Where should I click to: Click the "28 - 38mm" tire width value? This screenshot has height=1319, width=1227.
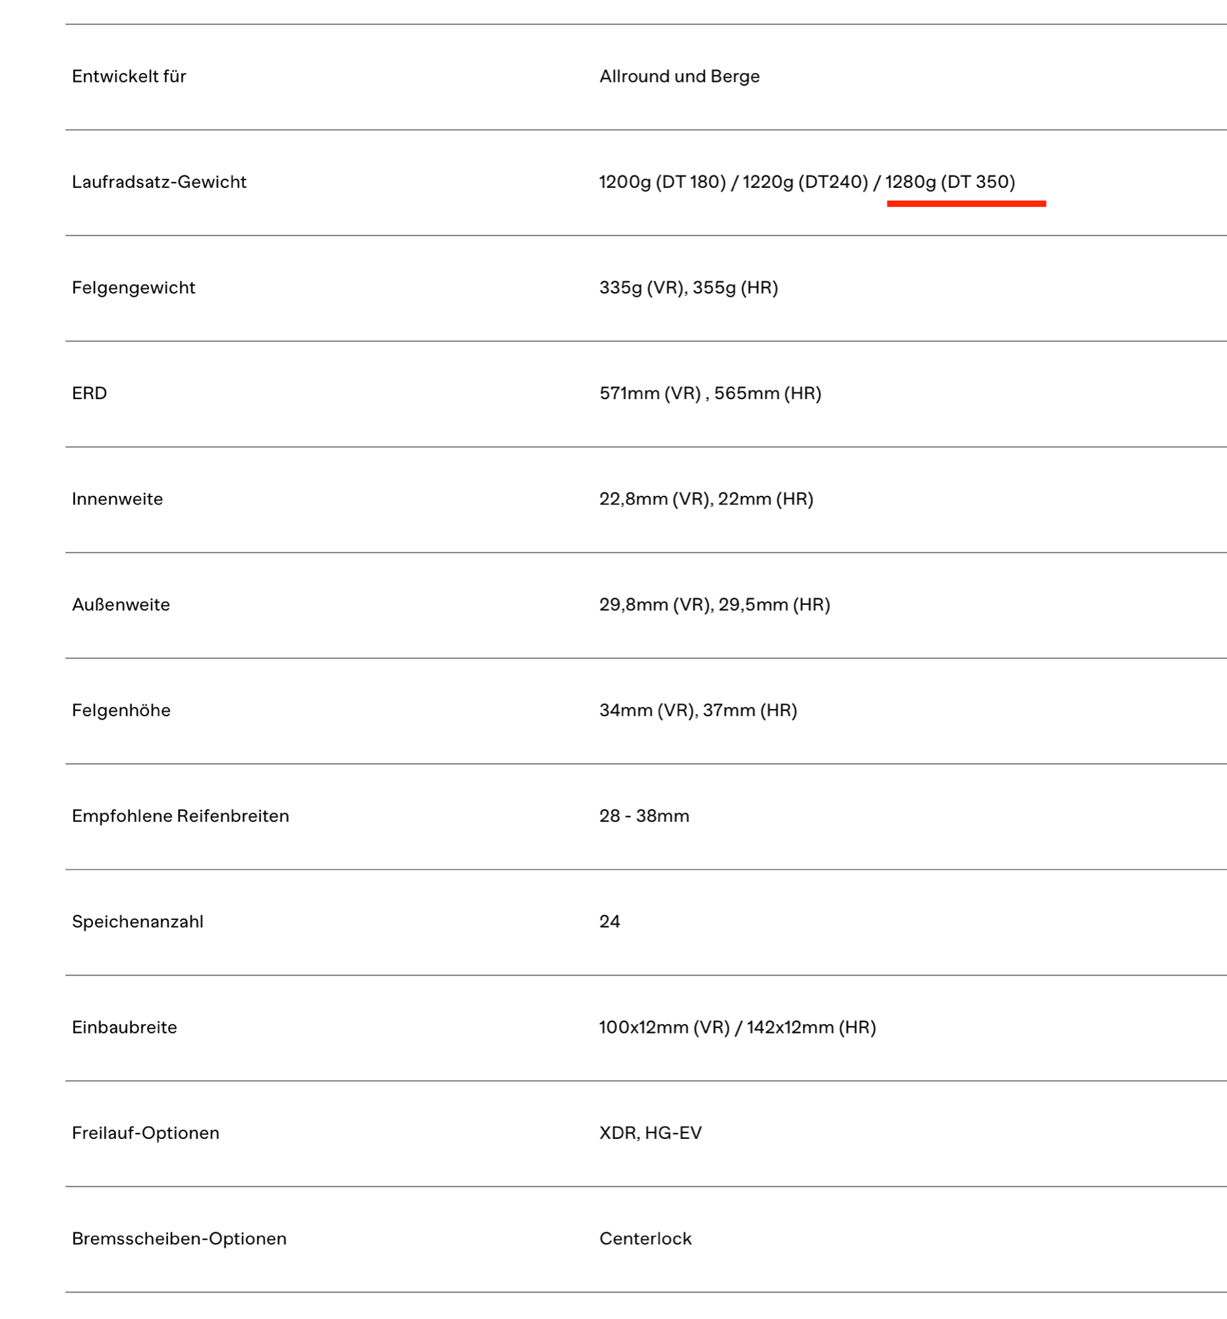point(644,815)
